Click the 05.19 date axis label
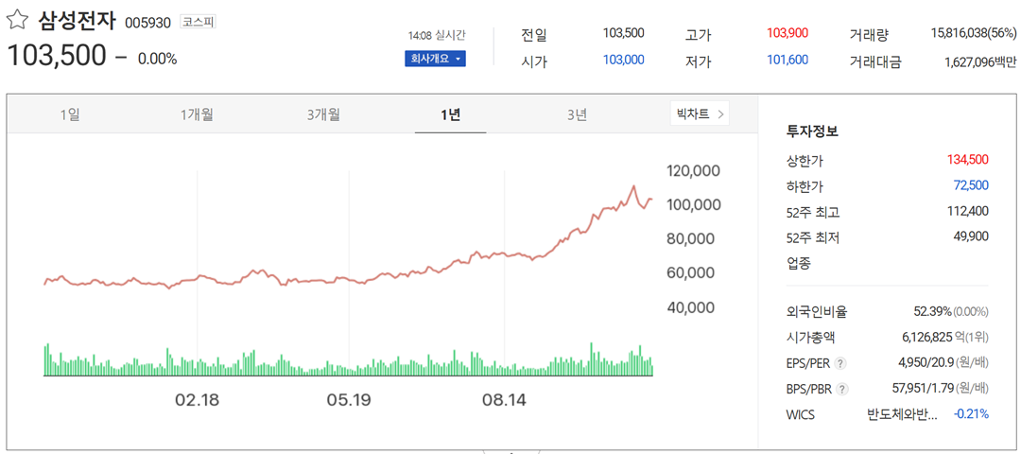The width and height of the screenshot is (1021, 454). pos(349,399)
